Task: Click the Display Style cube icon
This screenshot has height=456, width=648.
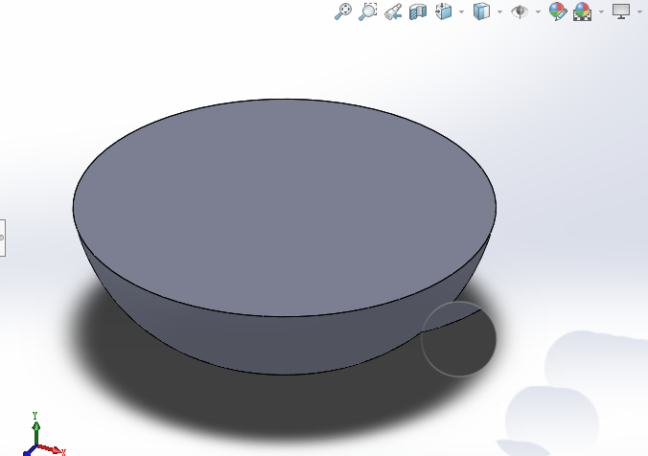Action: click(x=481, y=11)
